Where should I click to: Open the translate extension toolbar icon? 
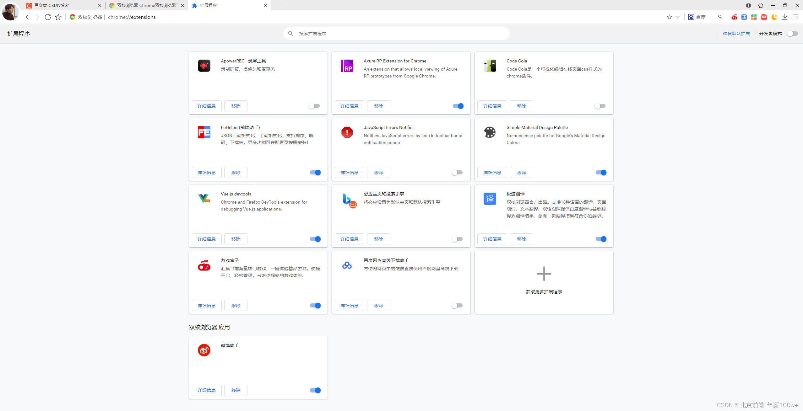(x=744, y=17)
